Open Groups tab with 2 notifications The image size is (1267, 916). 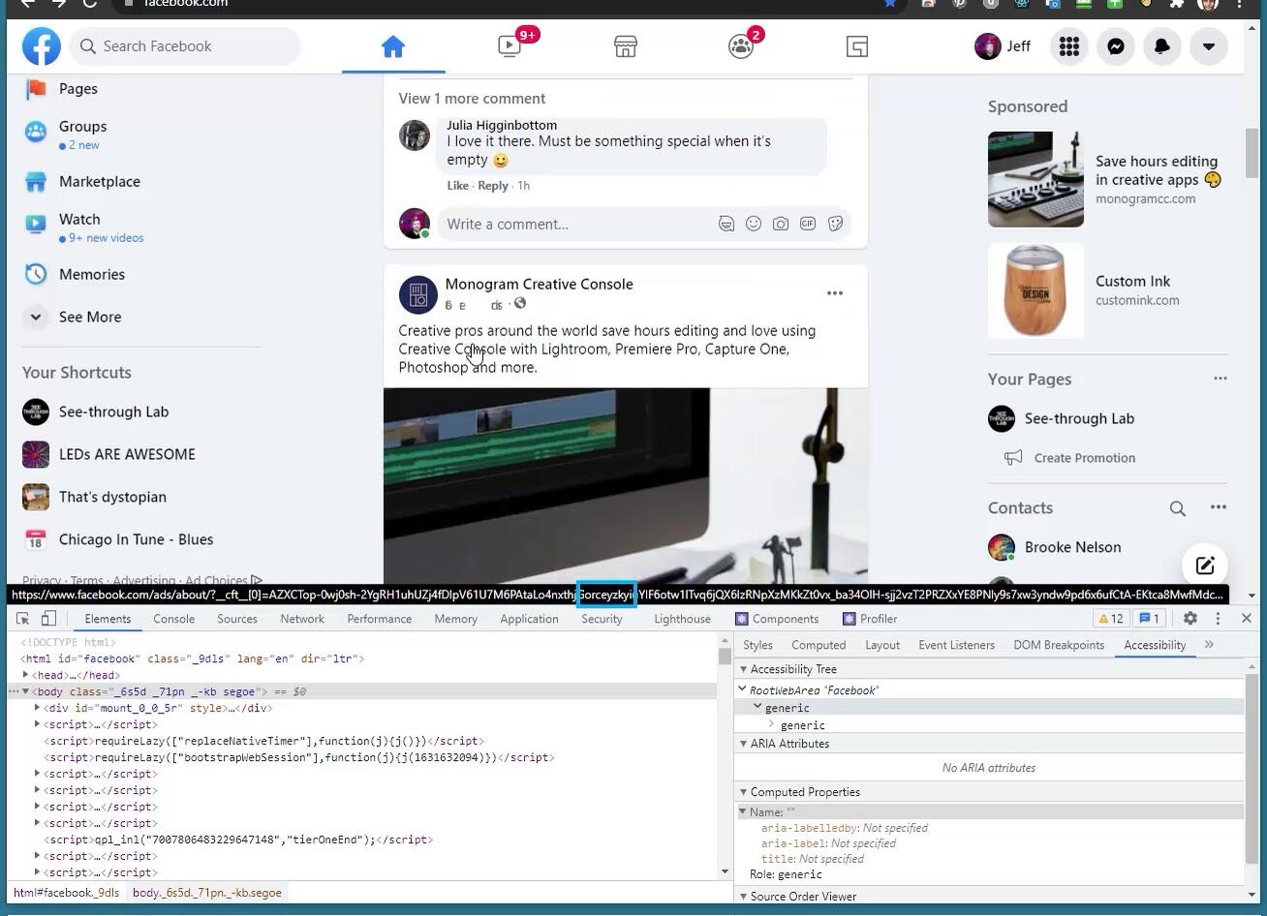[742, 46]
